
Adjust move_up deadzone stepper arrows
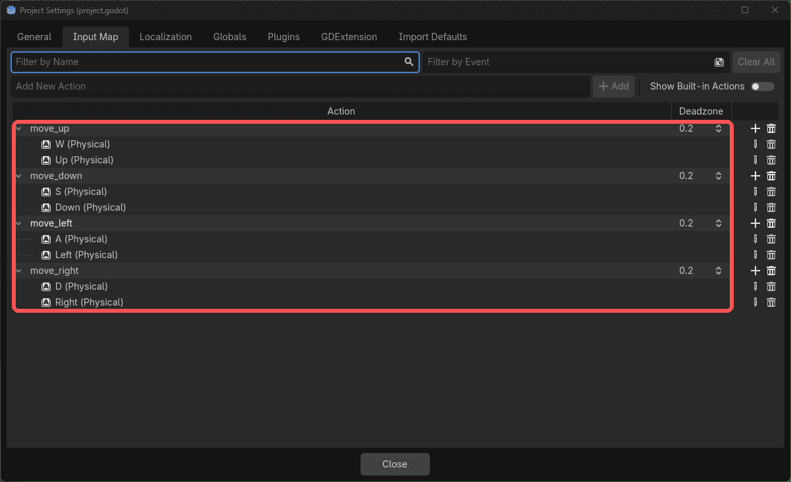click(x=719, y=128)
